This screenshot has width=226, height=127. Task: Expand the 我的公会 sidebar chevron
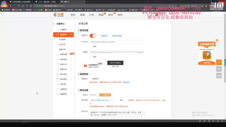click(x=71, y=64)
